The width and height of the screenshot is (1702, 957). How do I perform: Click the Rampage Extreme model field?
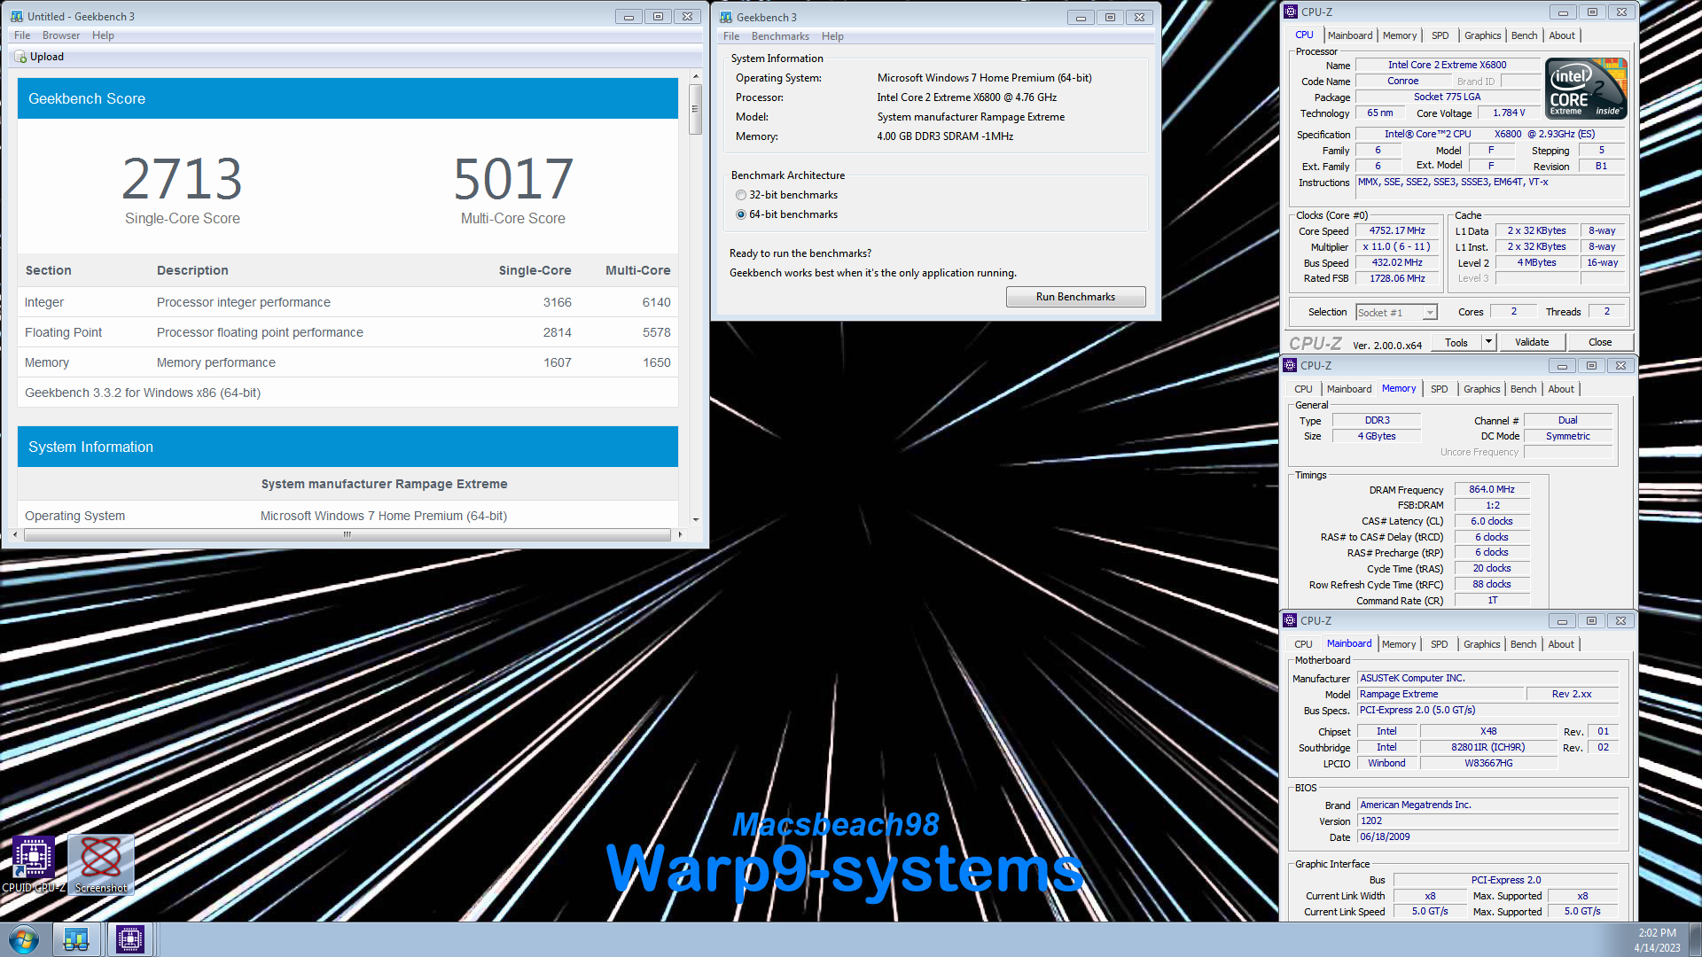(x=1441, y=694)
